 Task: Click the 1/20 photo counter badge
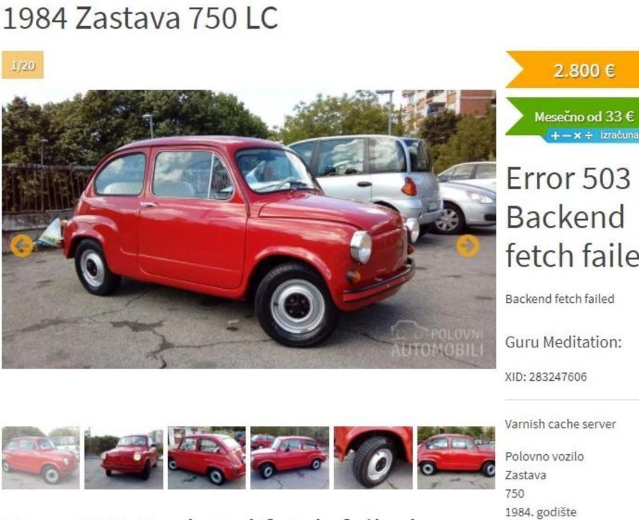pyautogui.click(x=23, y=65)
